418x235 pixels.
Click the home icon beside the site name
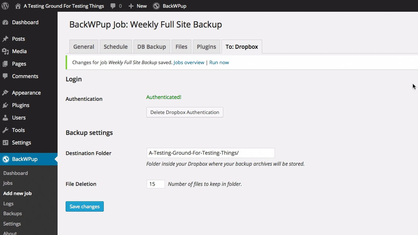tap(18, 6)
